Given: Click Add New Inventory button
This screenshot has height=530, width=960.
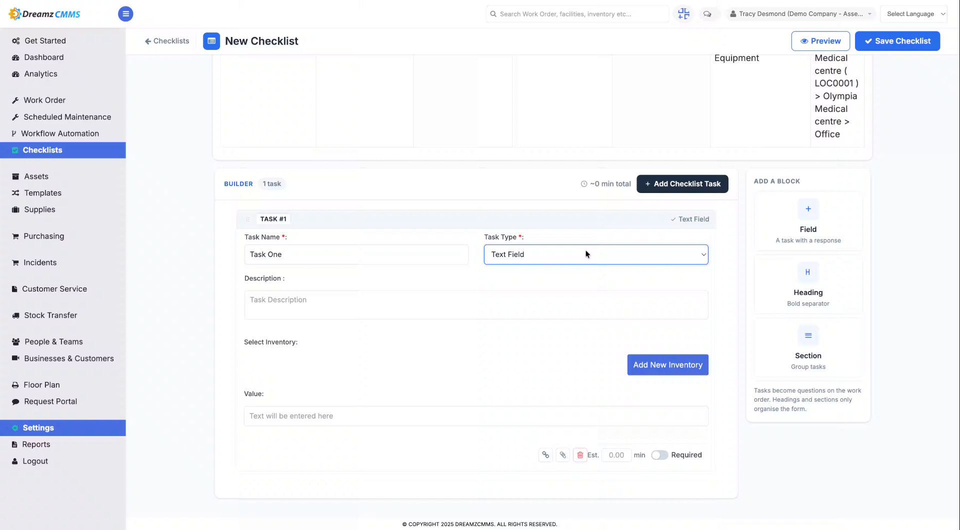Looking at the screenshot, I should pos(667,365).
